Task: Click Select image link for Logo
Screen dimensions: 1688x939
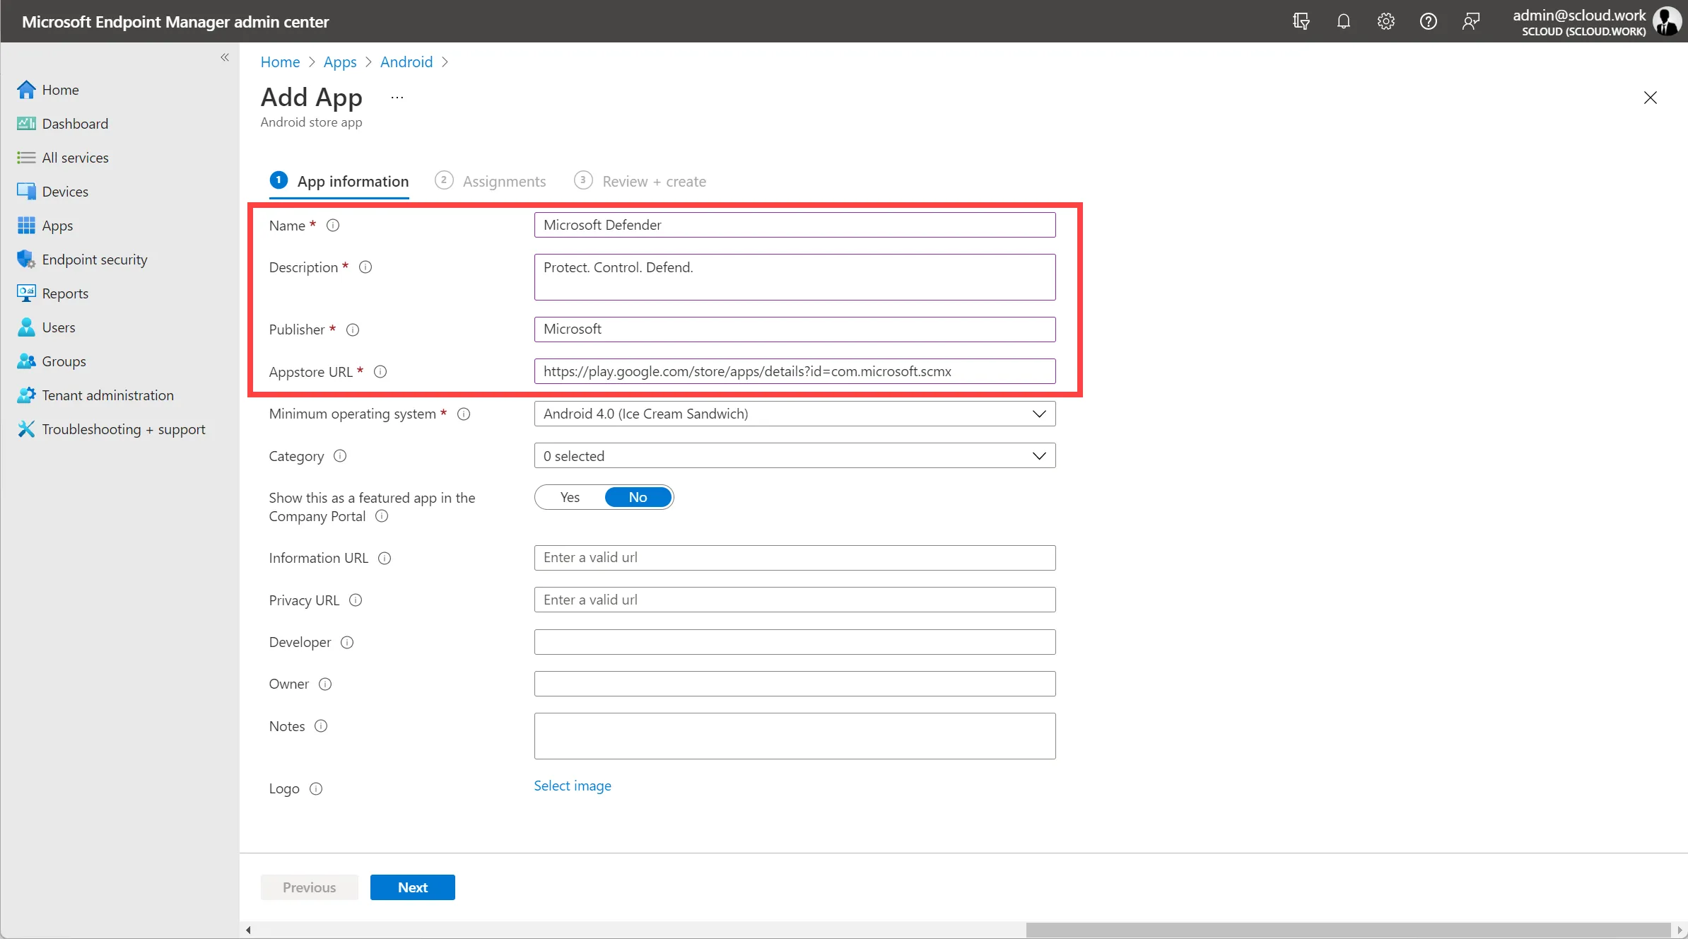Action: point(573,786)
